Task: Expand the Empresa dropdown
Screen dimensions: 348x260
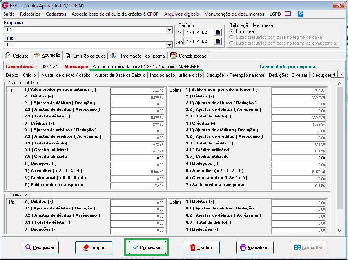Action: (x=169, y=30)
